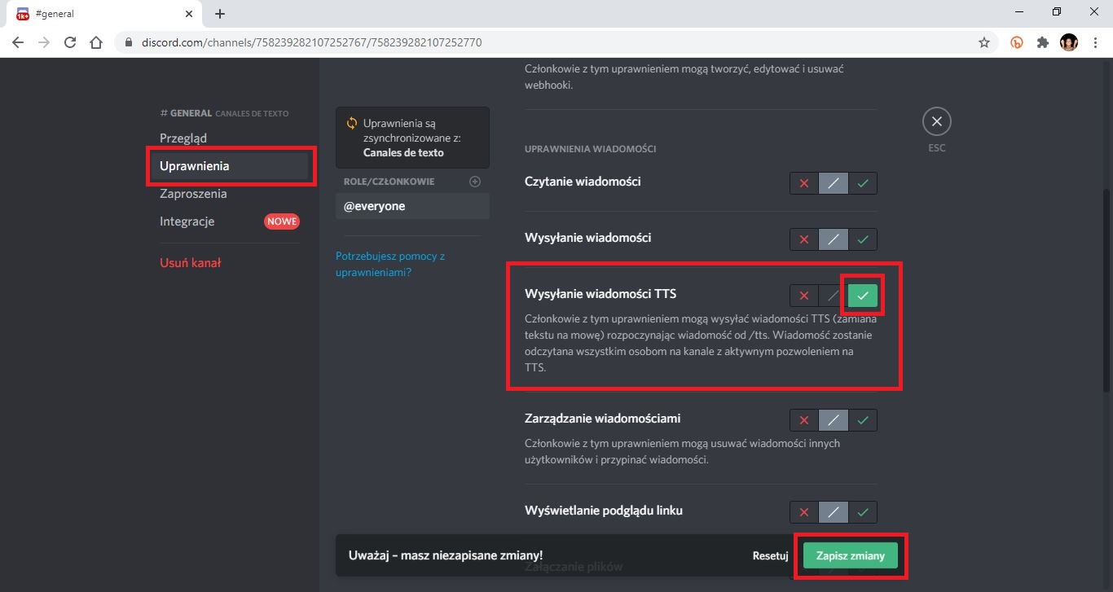Open a new browser tab
Screen dimensions: 1113x592
220,14
